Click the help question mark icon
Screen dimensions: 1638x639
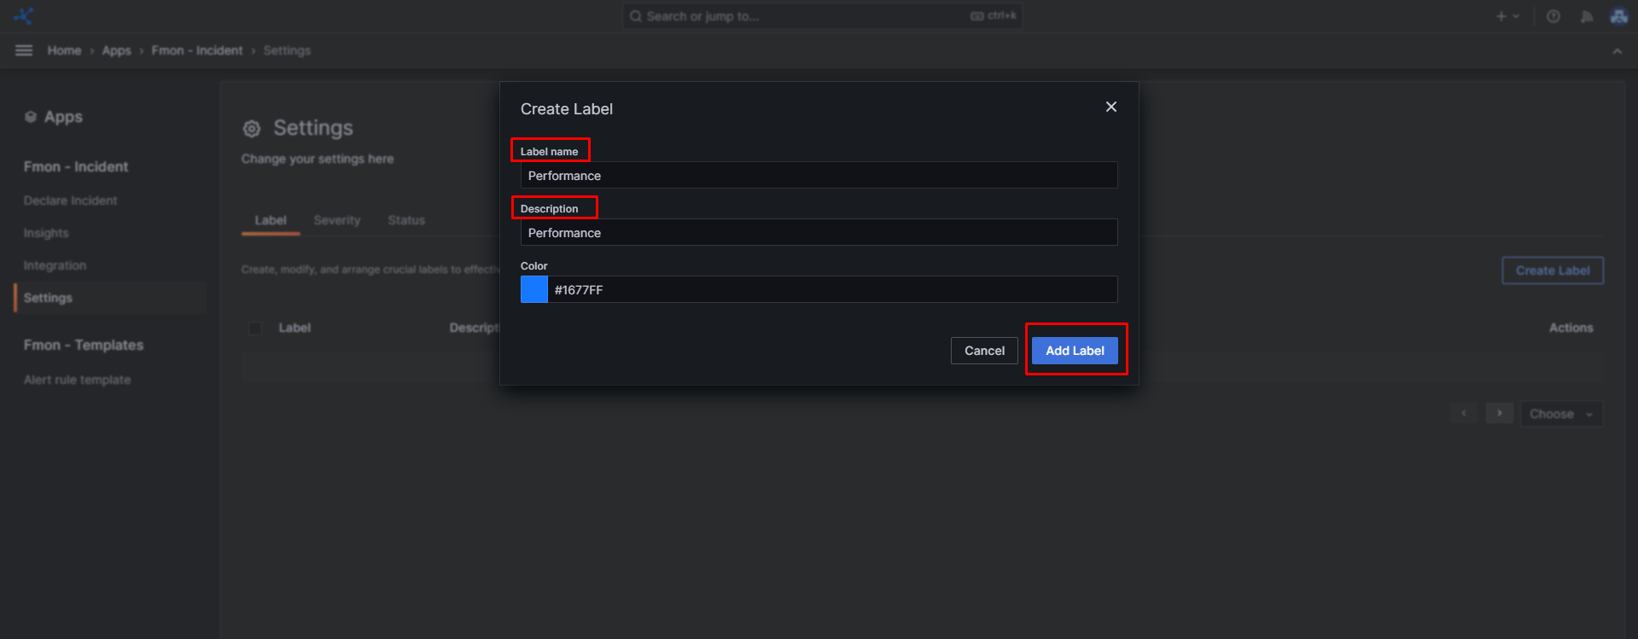(1553, 16)
